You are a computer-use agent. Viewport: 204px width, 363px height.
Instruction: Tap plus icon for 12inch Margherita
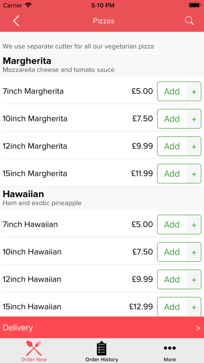(194, 147)
